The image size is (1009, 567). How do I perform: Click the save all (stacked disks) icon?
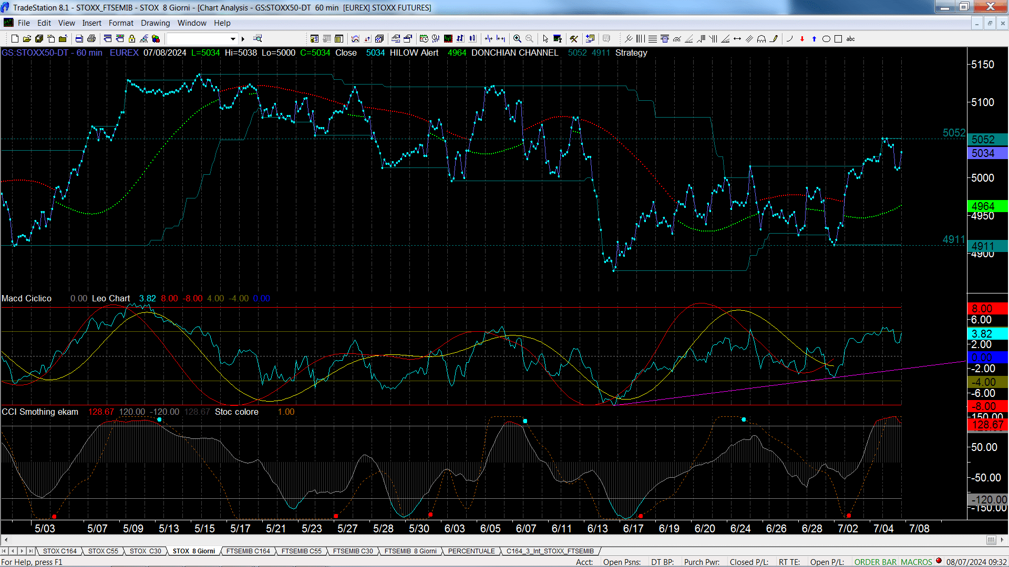(39, 39)
